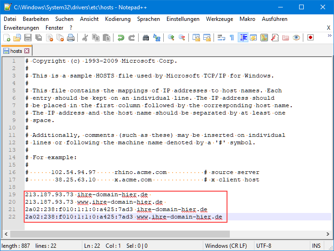Click the green Undo arrow
The width and height of the screenshot is (334, 251).
(120, 38)
